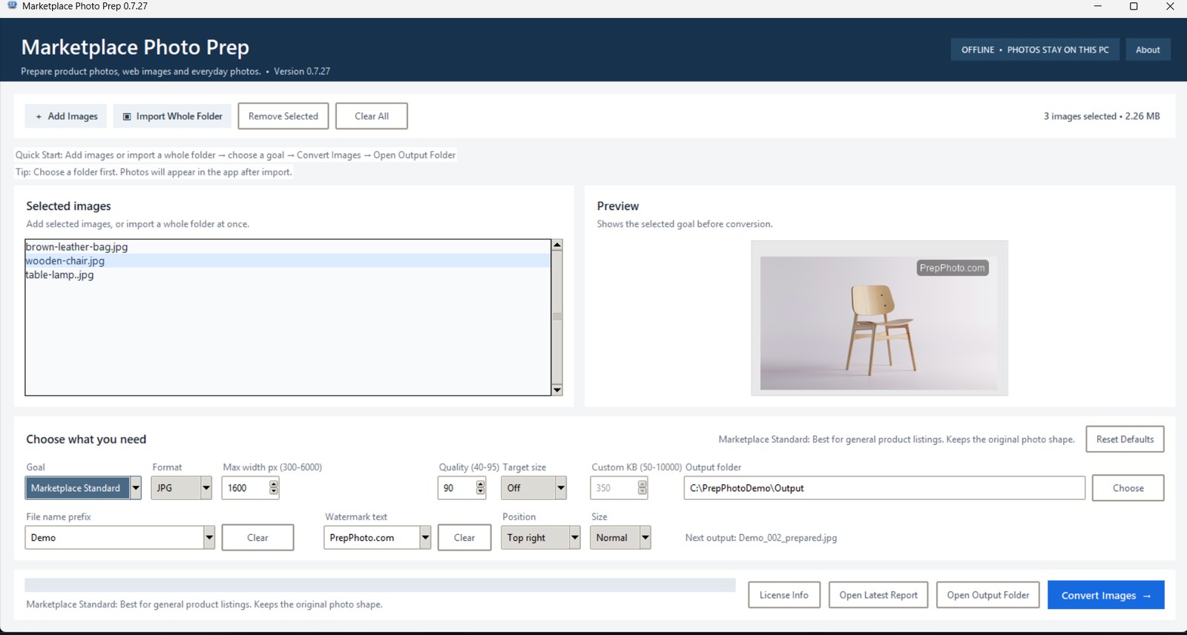The width and height of the screenshot is (1187, 635).
Task: Click the image list scroll up arrow
Action: click(557, 246)
